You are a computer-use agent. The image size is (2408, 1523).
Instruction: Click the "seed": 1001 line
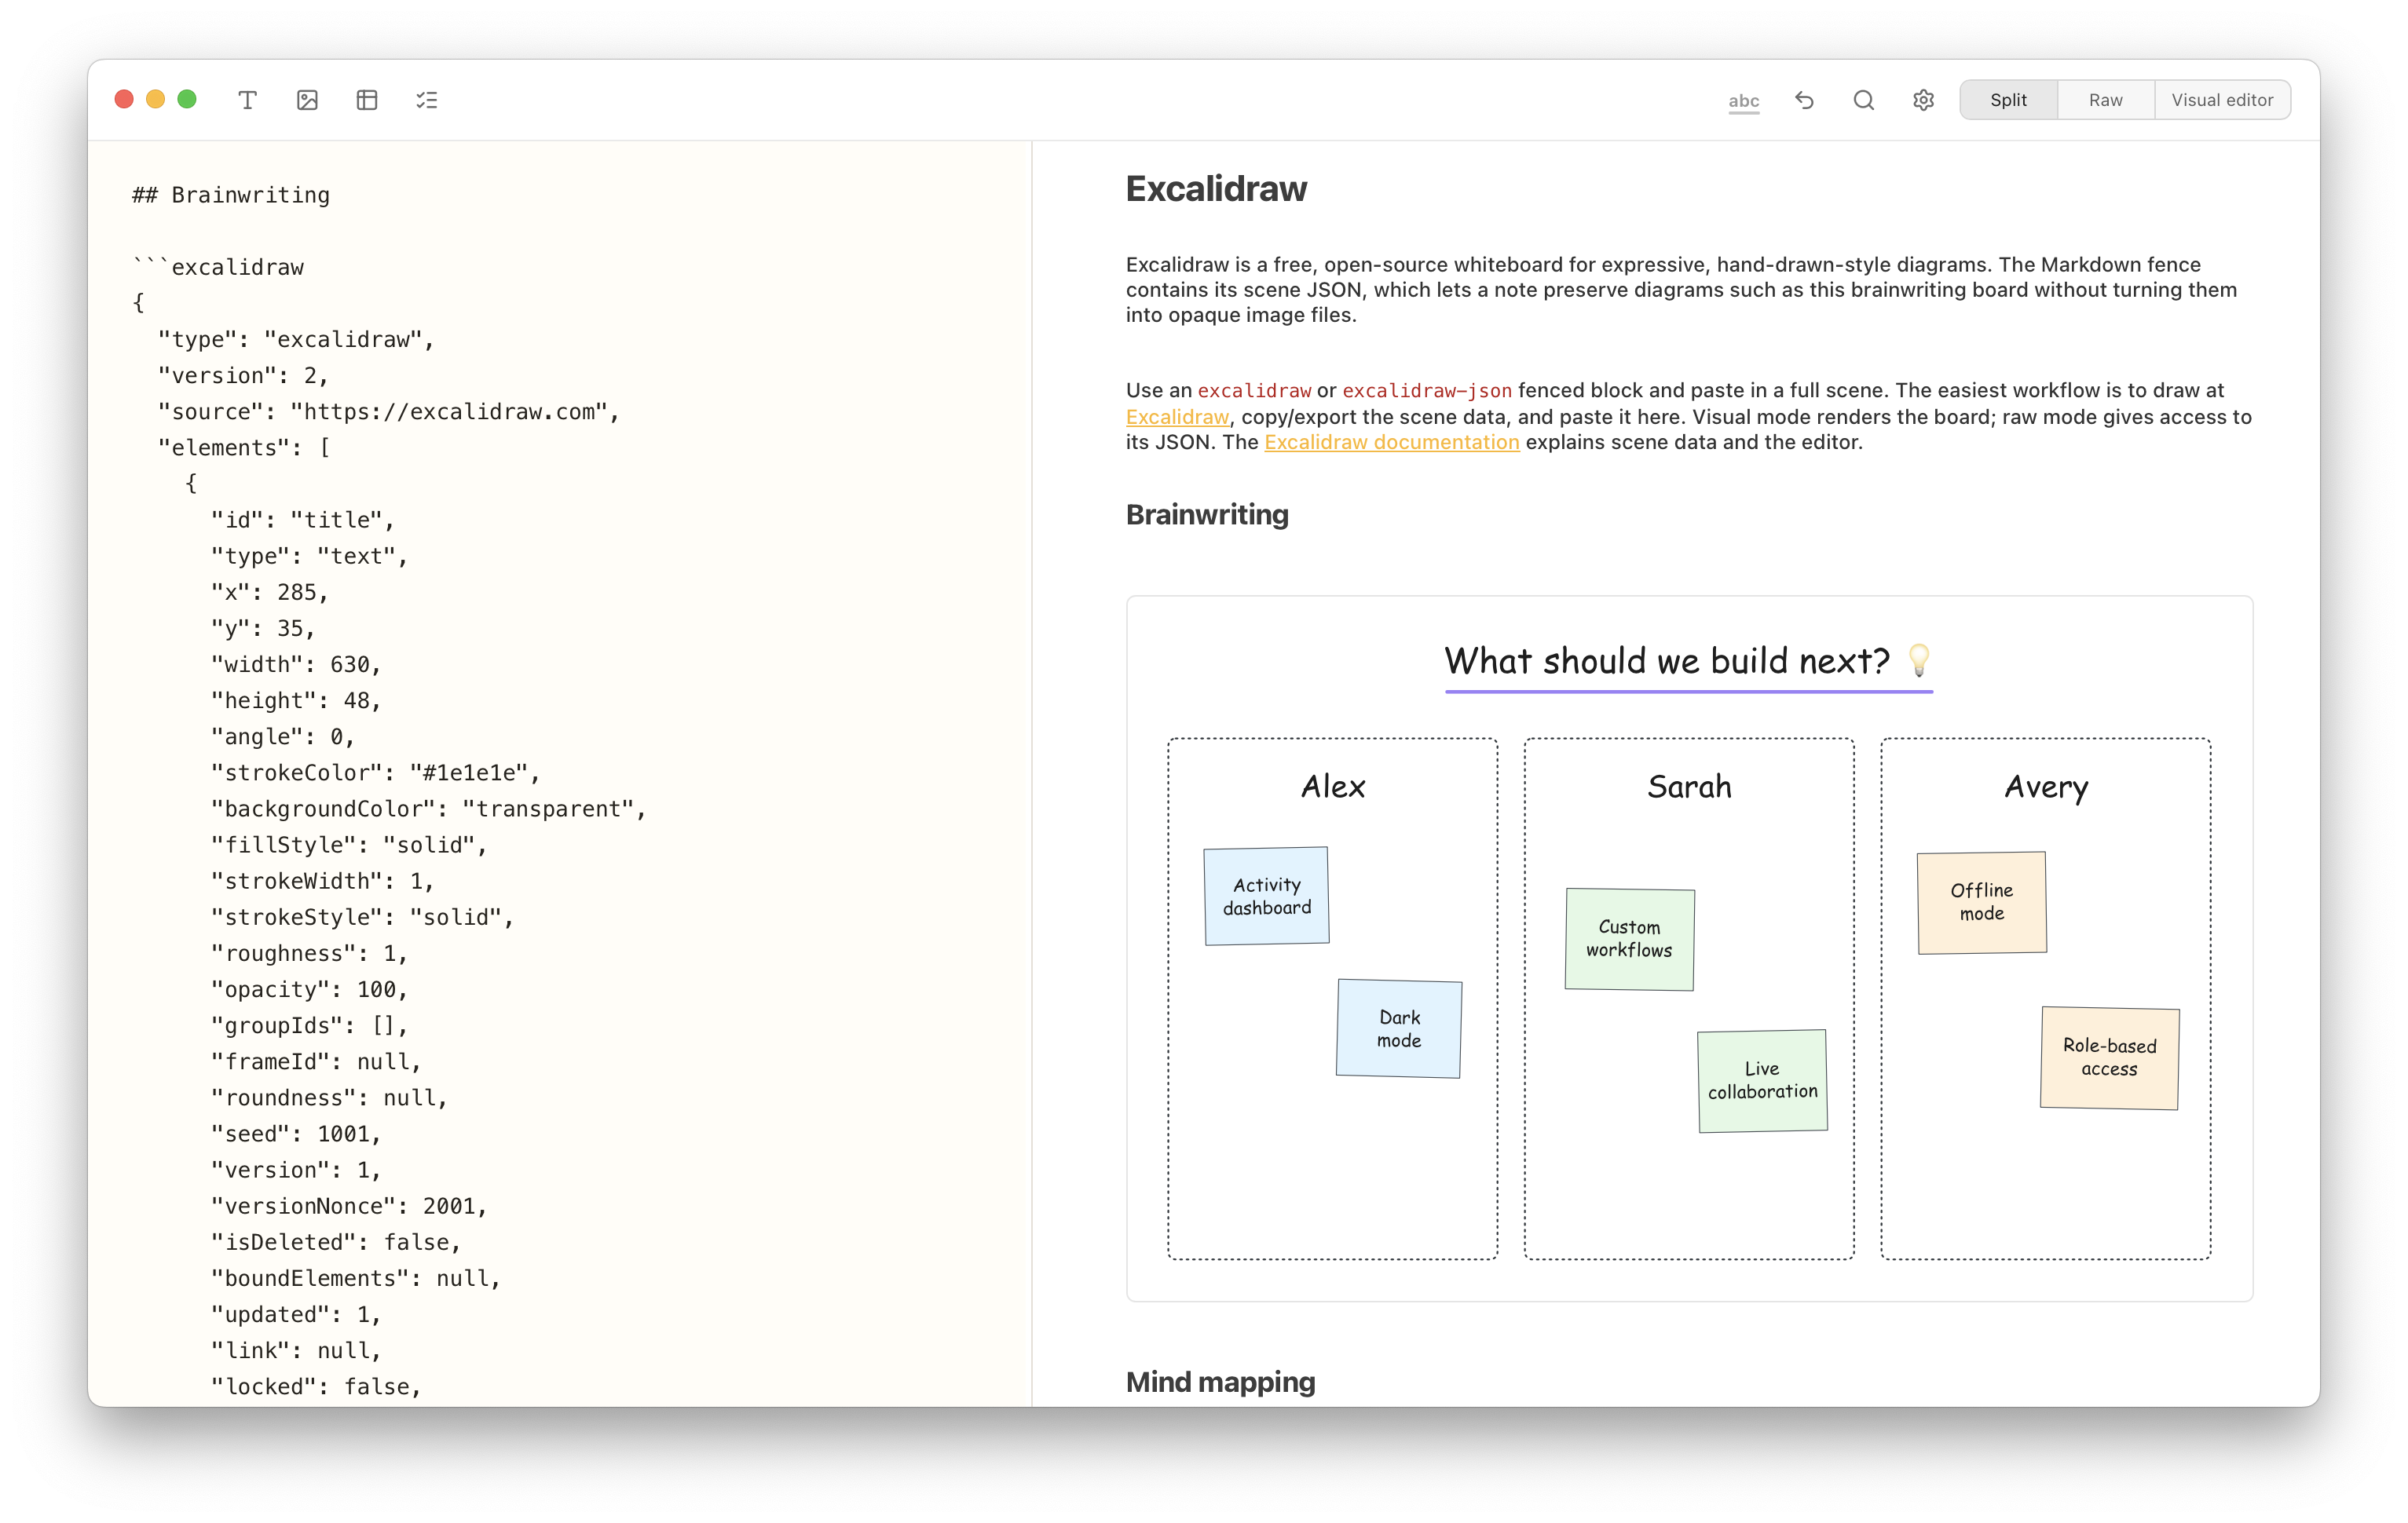pos(296,1134)
